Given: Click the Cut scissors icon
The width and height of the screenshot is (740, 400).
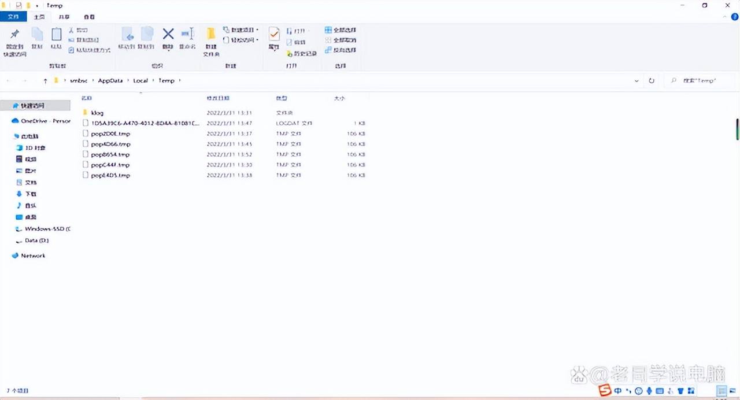Looking at the screenshot, I should (71, 30).
